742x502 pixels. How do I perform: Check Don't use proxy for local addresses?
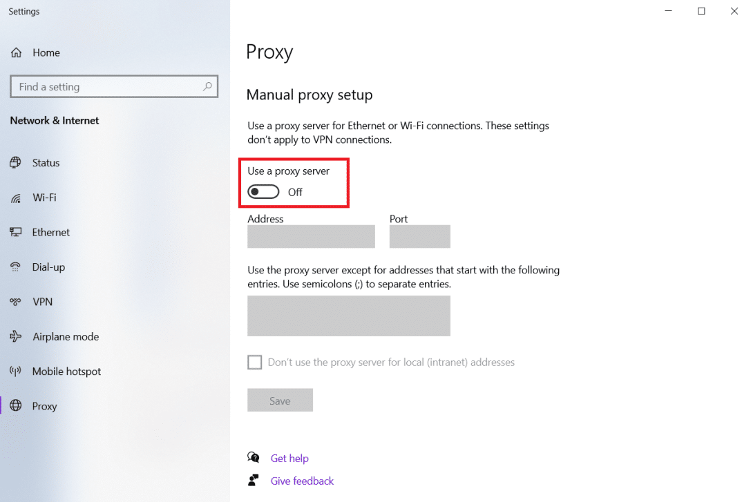255,363
